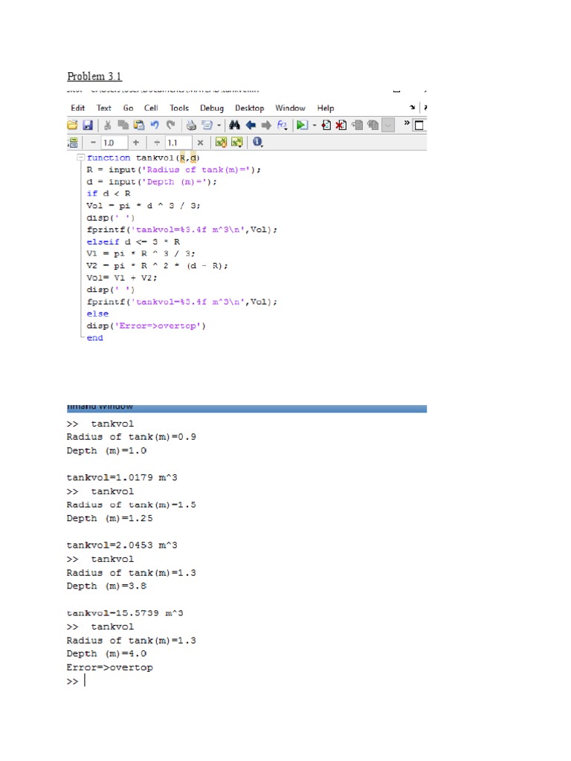The width and height of the screenshot is (571, 761).
Task: Collapse the tankvol function code fold
Action: point(80,158)
